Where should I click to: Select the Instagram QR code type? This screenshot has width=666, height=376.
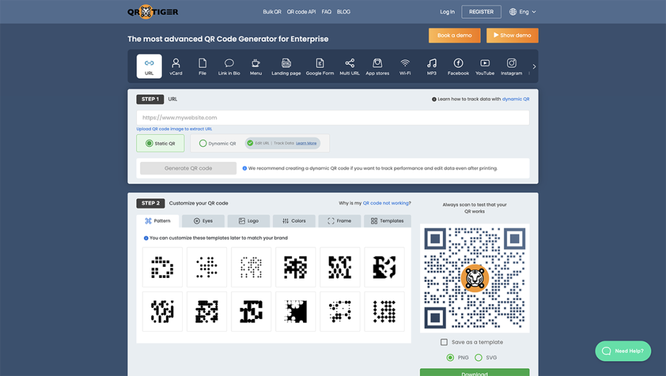(x=511, y=66)
